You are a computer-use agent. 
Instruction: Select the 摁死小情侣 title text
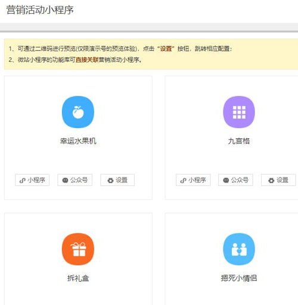coord(239,278)
